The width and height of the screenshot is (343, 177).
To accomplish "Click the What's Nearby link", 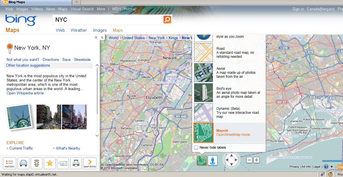I will point(68,148).
